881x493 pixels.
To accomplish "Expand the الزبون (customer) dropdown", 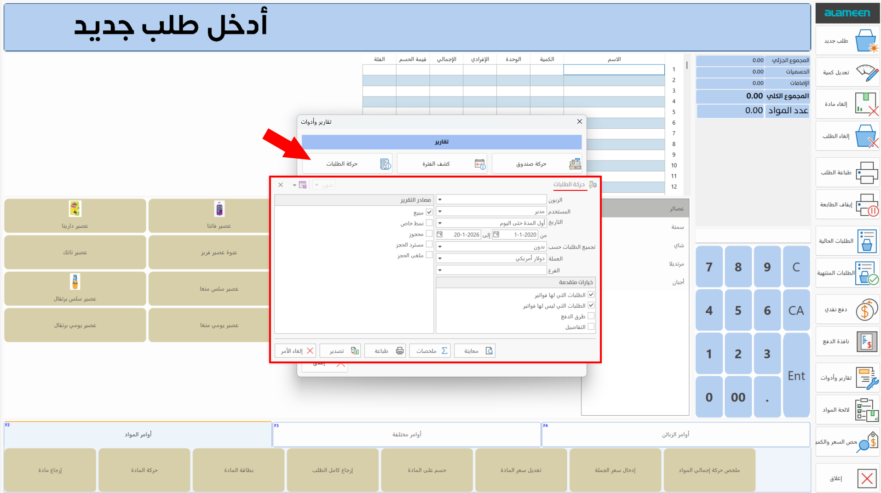I will [x=440, y=200].
